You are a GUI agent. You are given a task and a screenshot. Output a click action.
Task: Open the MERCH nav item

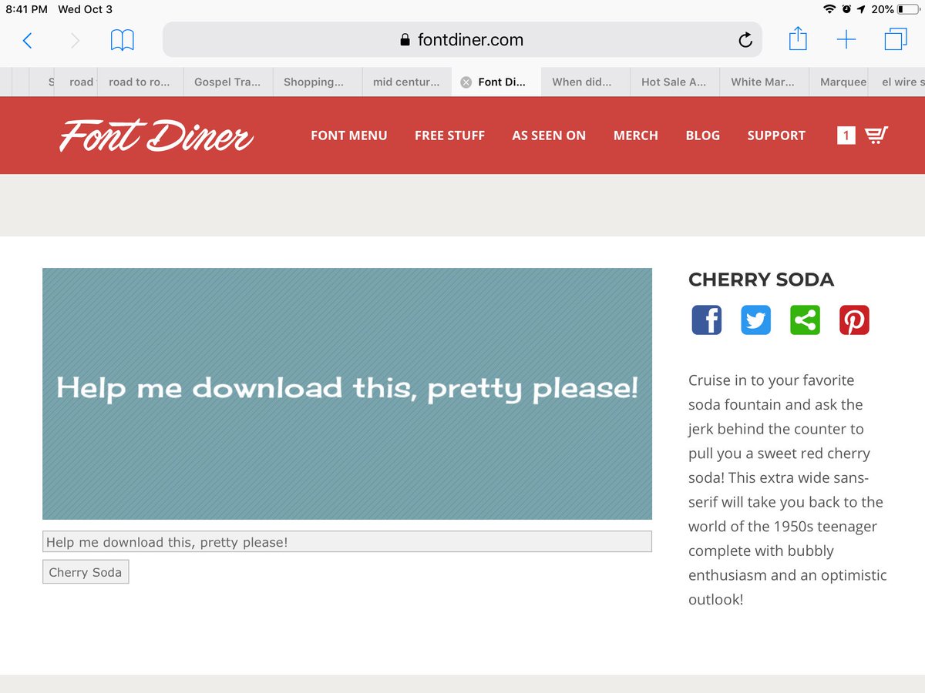point(636,136)
